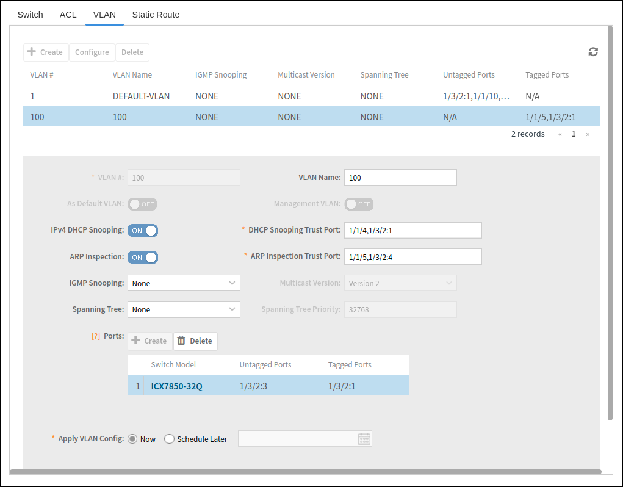Turn off IPv4 DHCP Snooping

click(x=143, y=231)
